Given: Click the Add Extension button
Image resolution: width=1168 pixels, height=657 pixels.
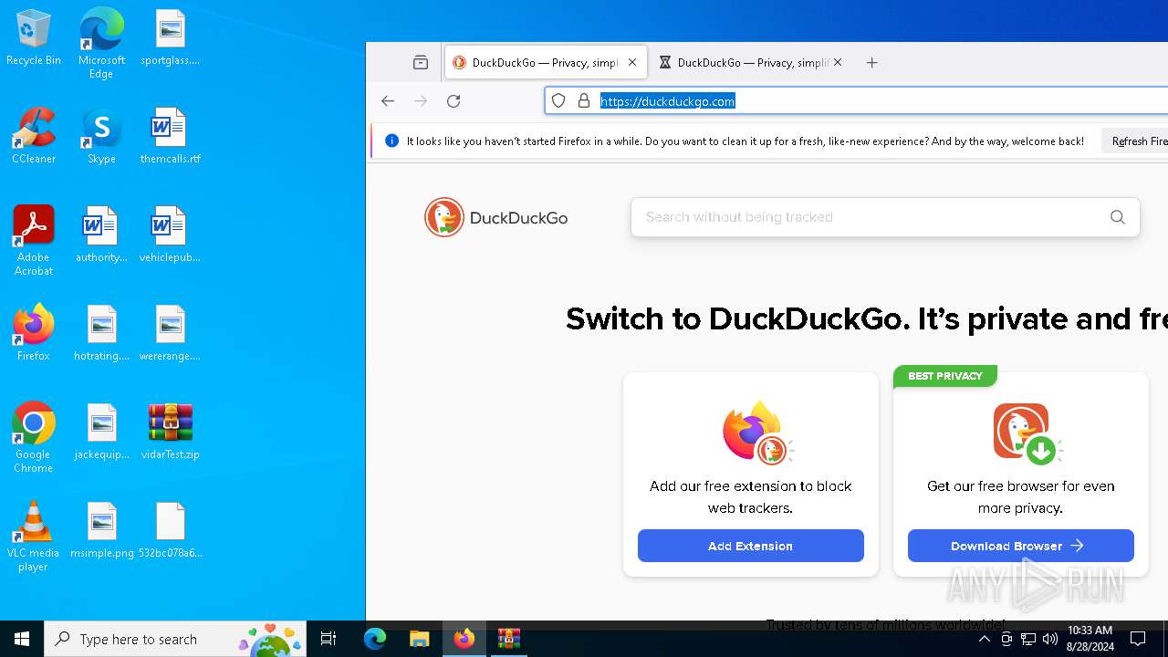Looking at the screenshot, I should coord(751,546).
